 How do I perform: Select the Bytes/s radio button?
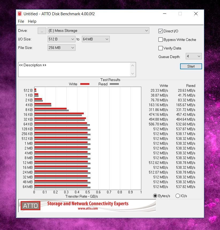155,196
